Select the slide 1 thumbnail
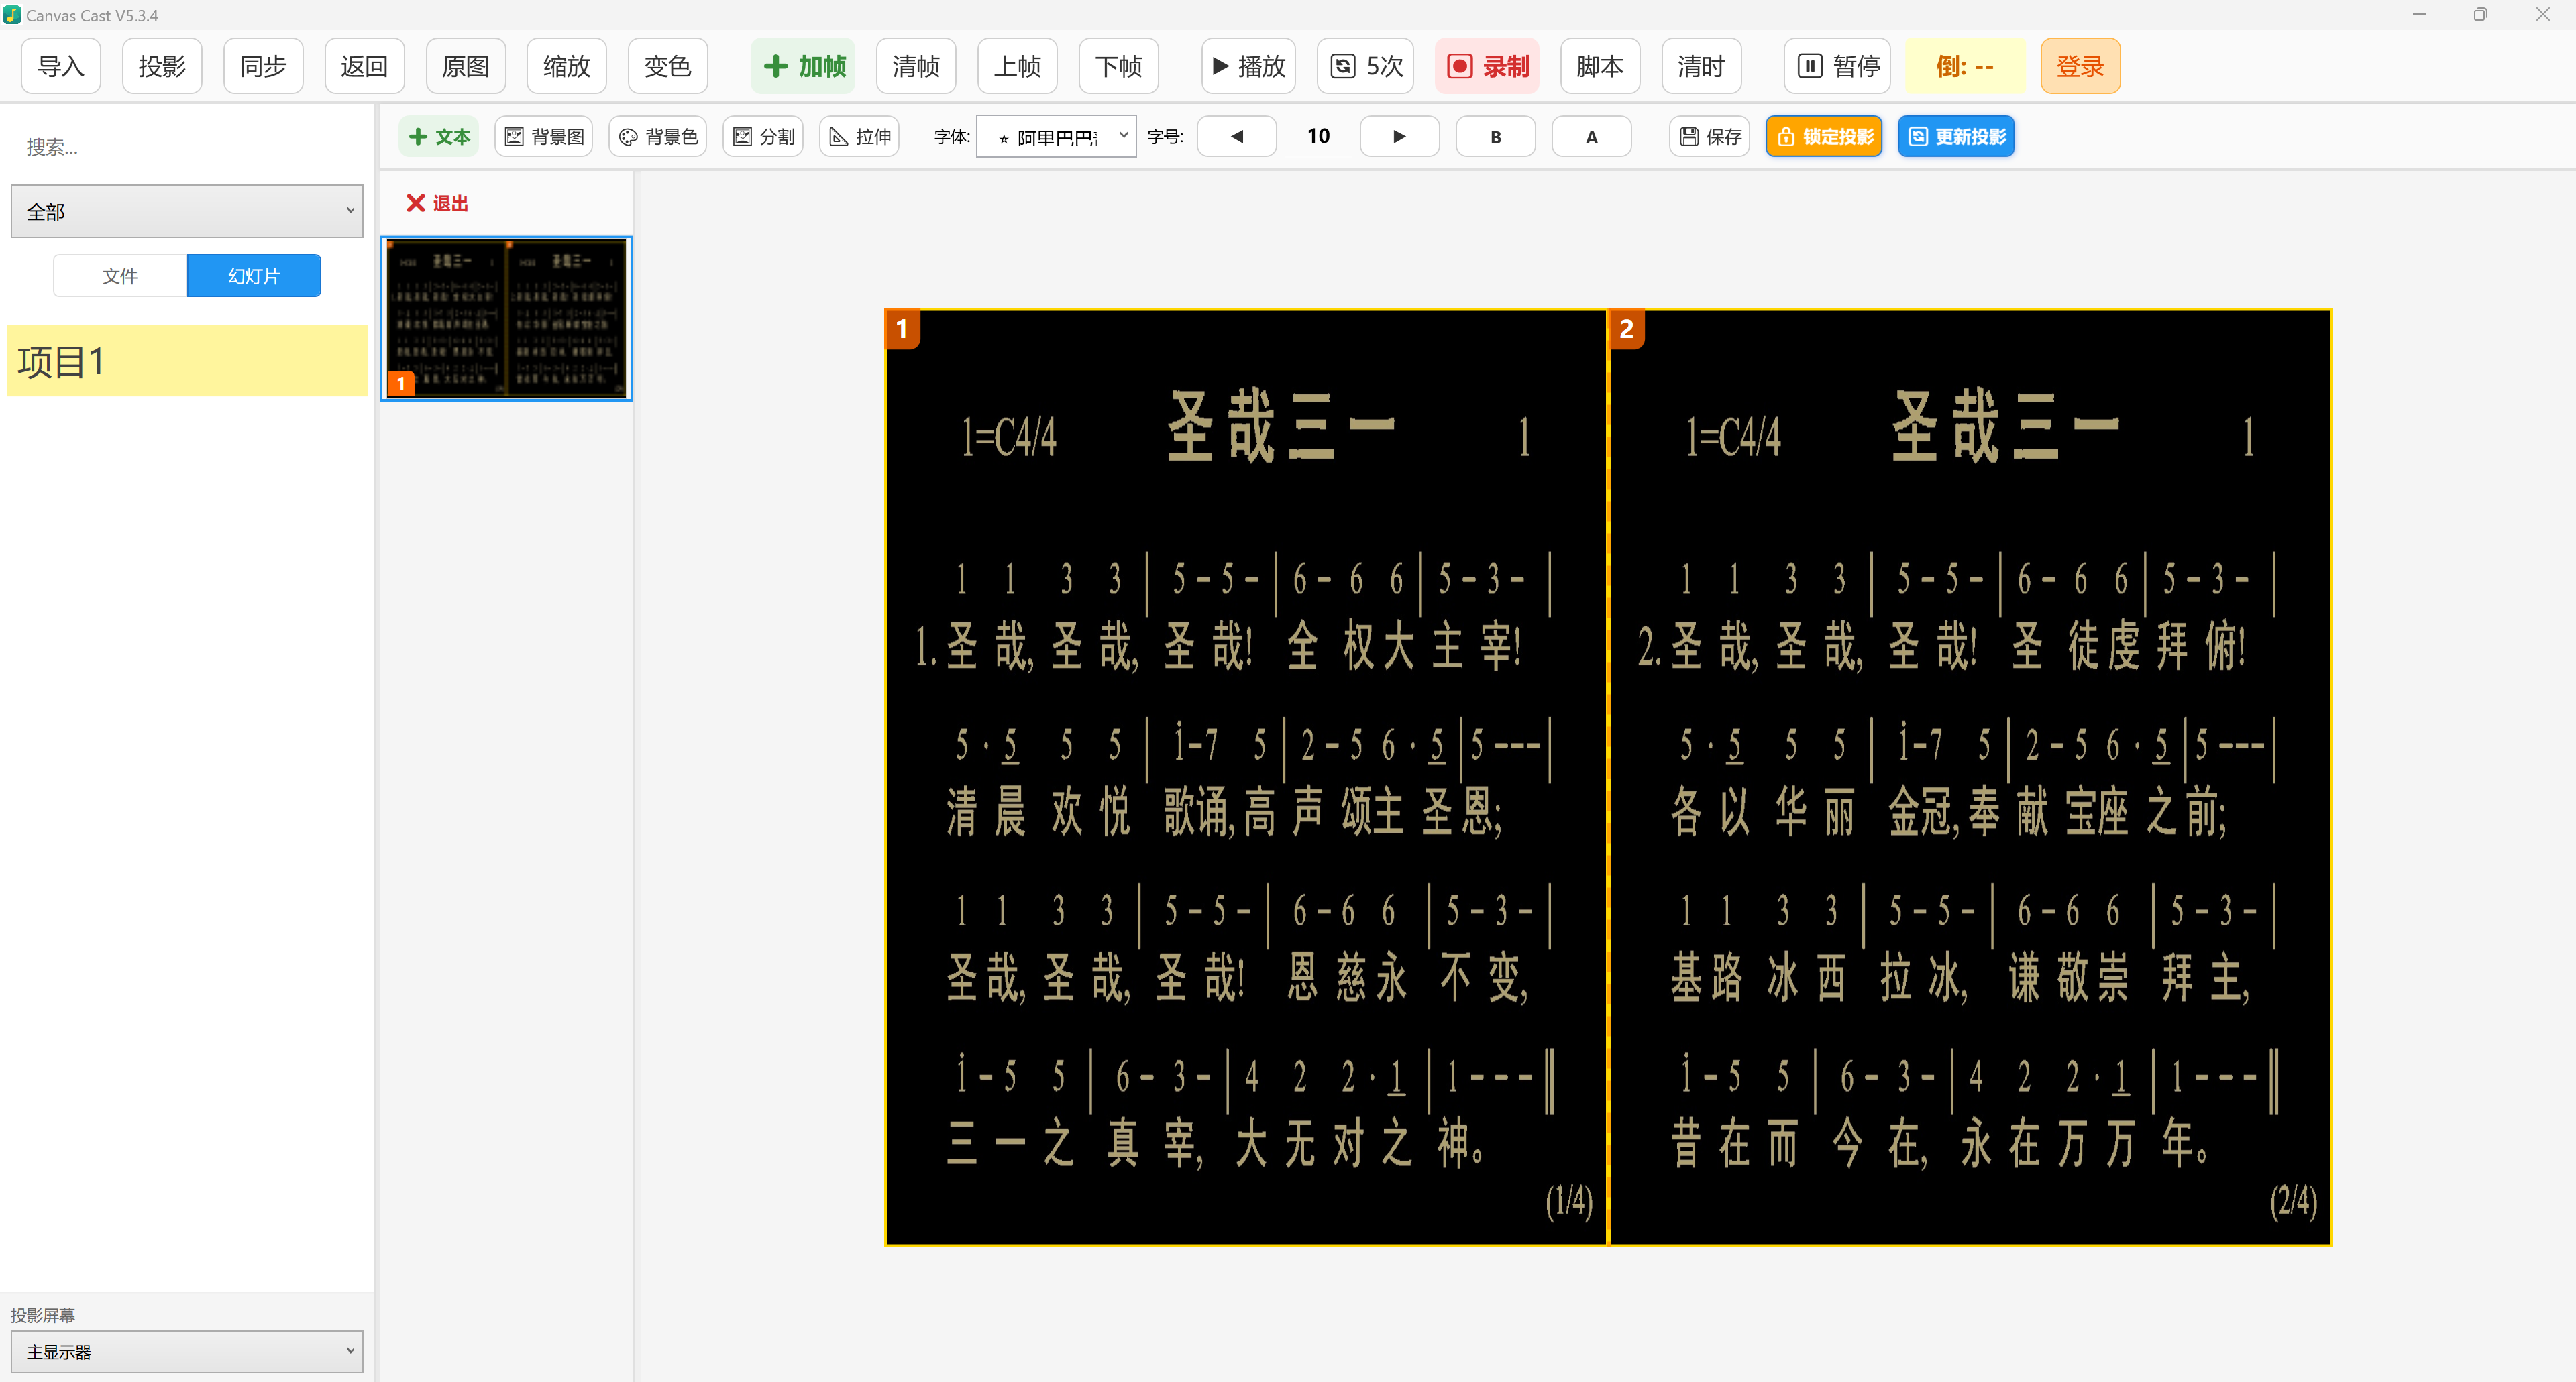2576x1382 pixels. click(x=506, y=318)
